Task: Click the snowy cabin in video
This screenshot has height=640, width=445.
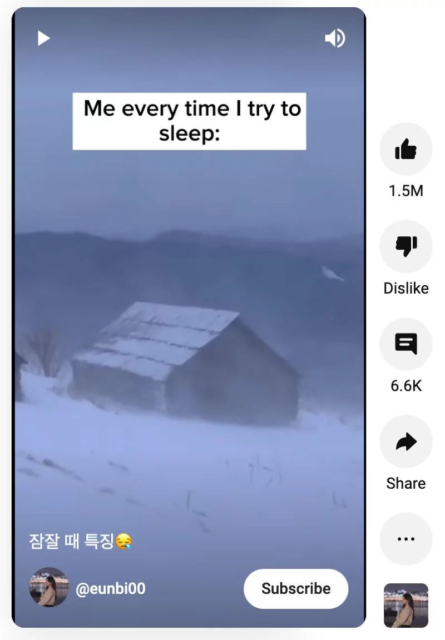Action: (186, 363)
